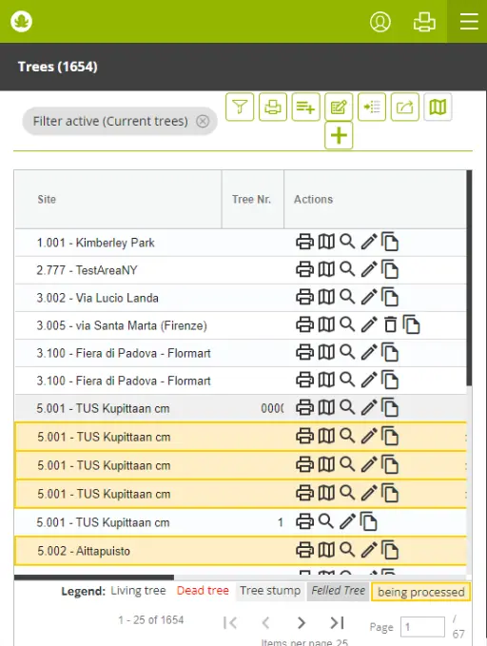Open the hamburger main menu

tap(469, 22)
